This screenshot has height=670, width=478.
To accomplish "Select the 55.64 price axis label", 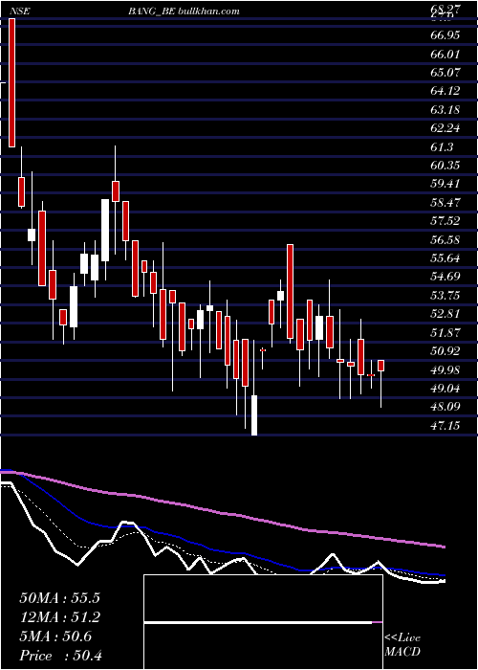I will (x=445, y=258).
